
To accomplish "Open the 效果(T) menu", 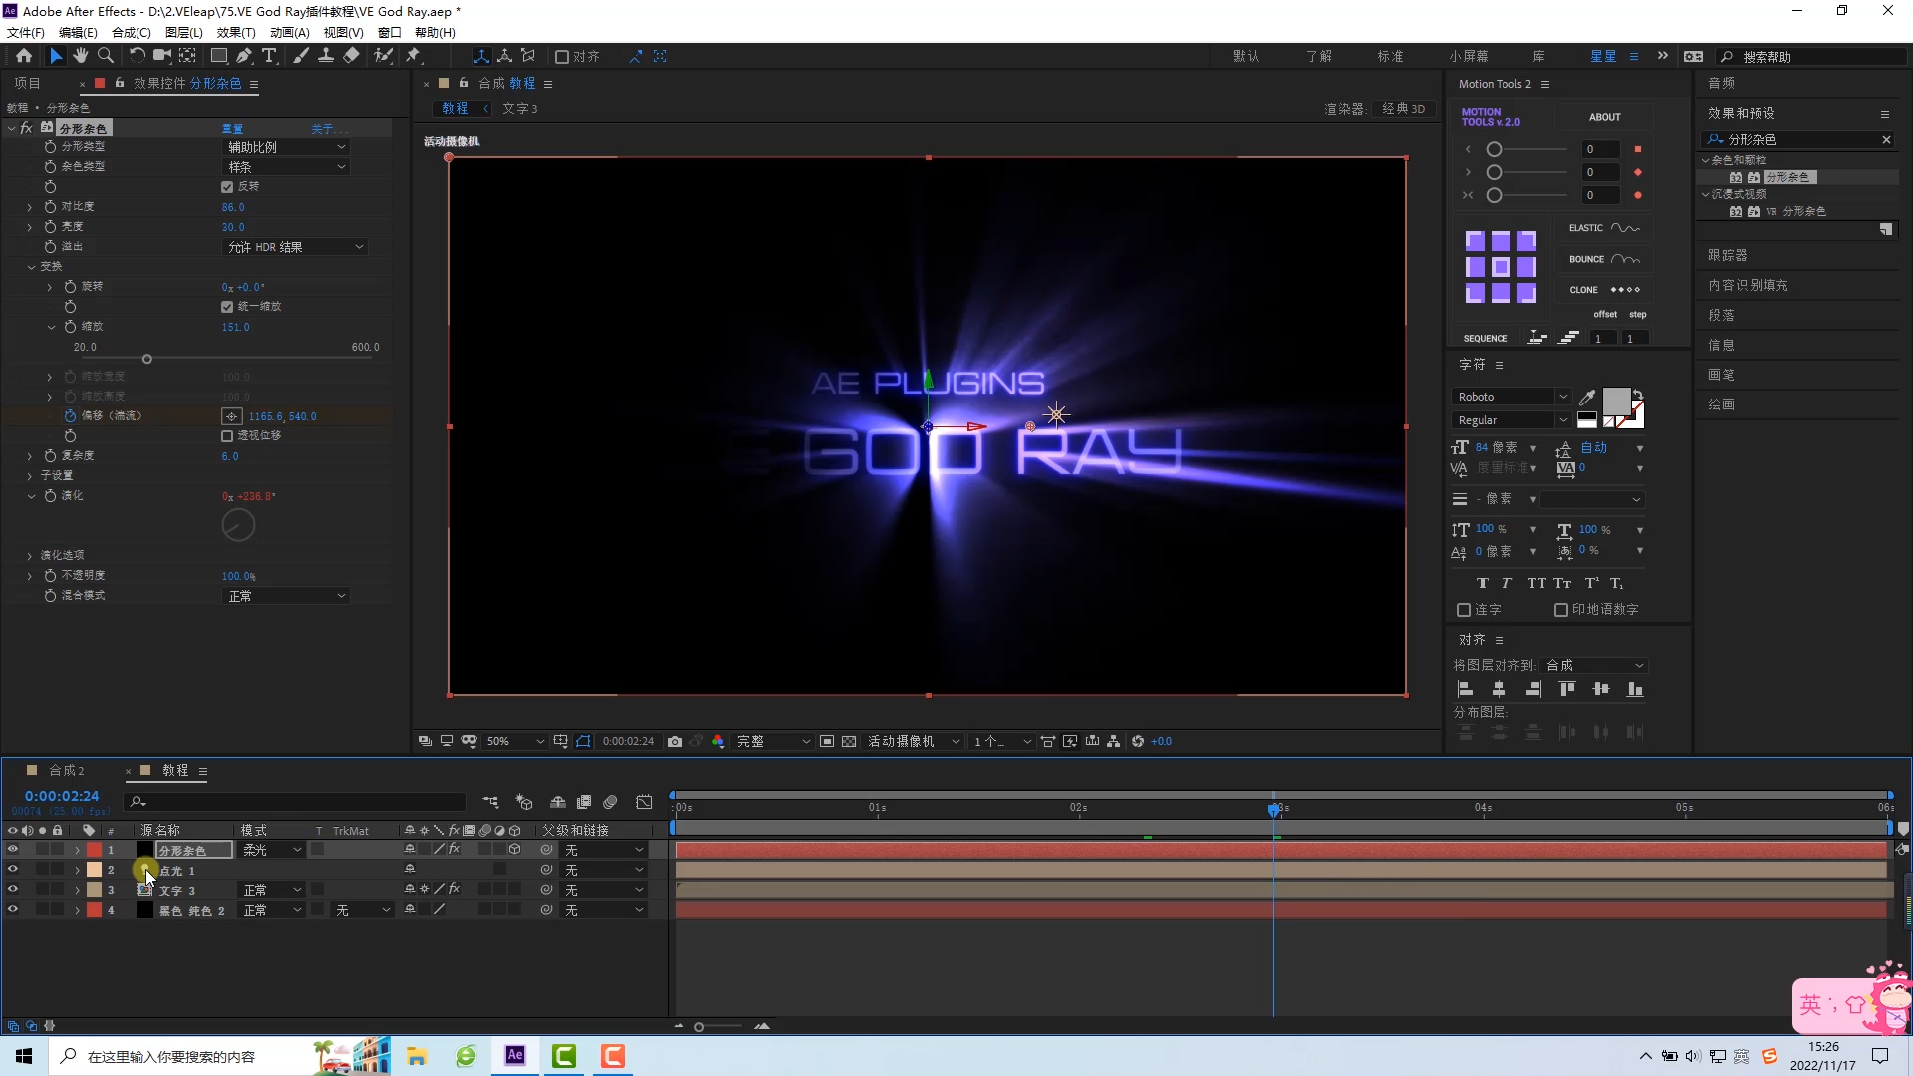I will [236, 33].
